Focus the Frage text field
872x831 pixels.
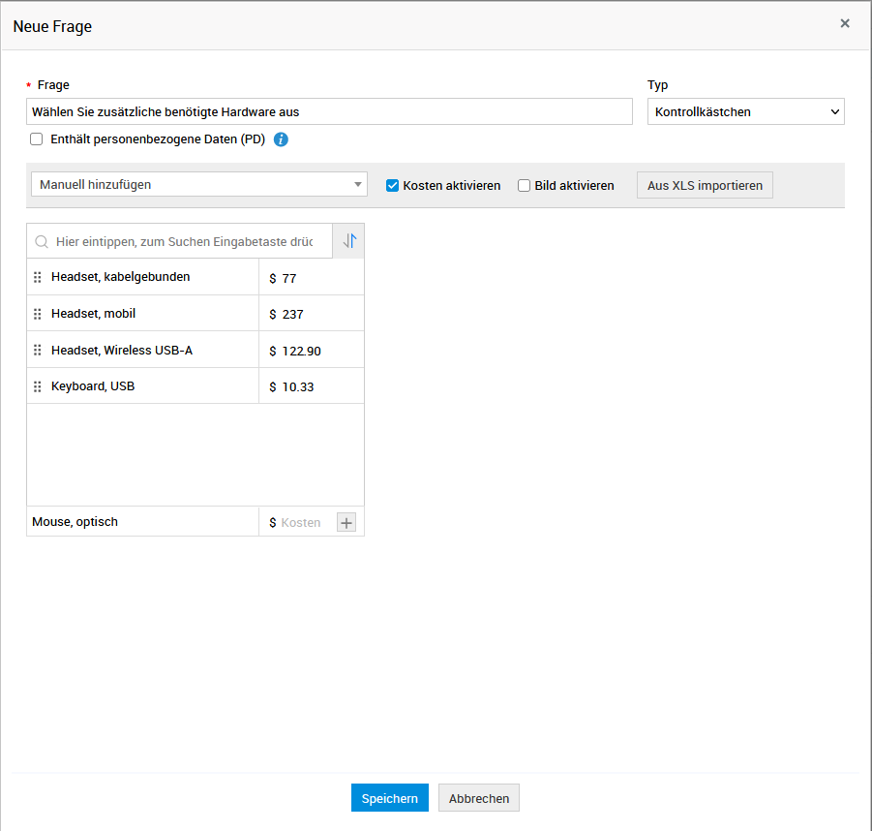(x=329, y=111)
